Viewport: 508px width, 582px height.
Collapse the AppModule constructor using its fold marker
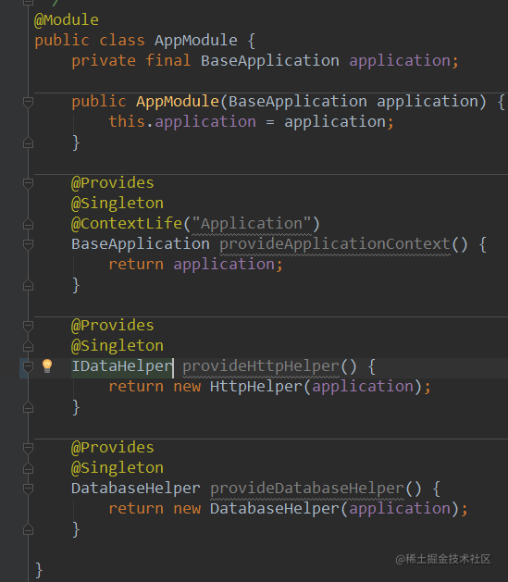28,102
